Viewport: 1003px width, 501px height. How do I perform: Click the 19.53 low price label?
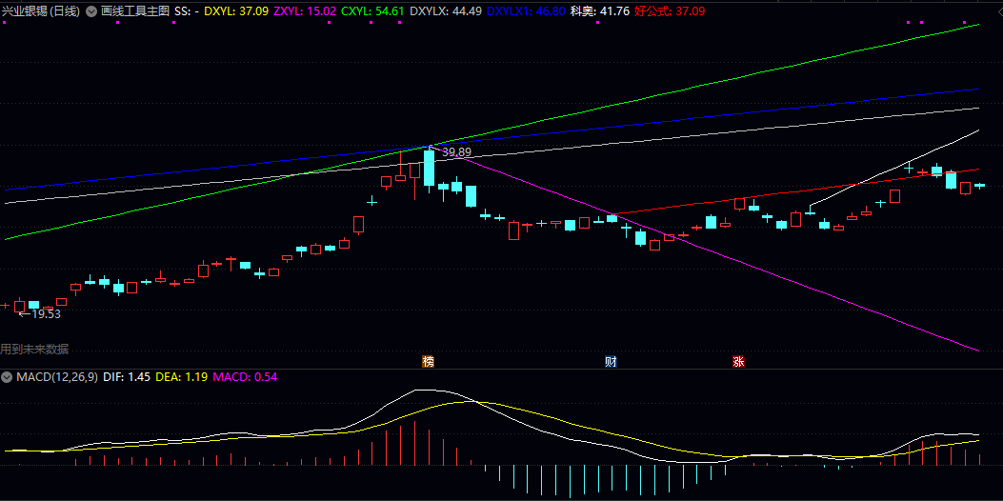click(46, 313)
